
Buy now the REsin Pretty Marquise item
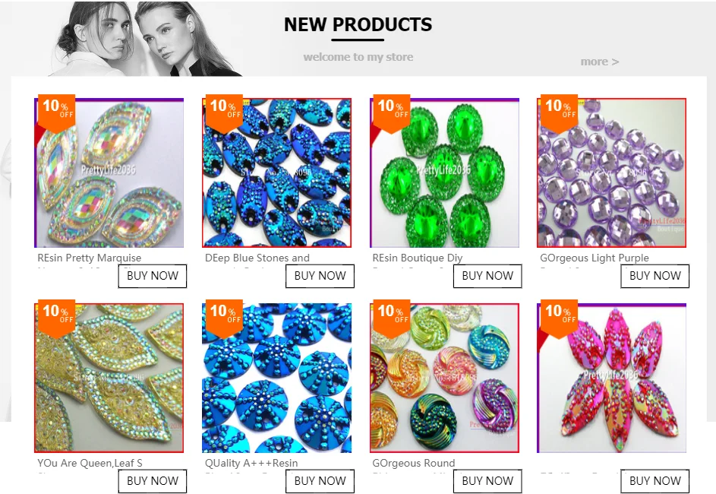153,276
